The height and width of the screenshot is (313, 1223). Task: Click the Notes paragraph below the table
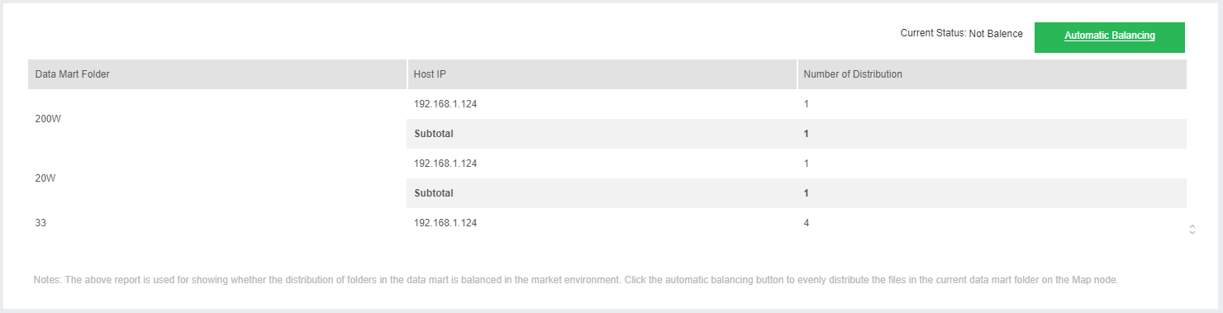click(x=576, y=280)
